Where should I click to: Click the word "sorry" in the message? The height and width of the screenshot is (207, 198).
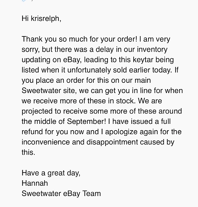[x=30, y=50]
